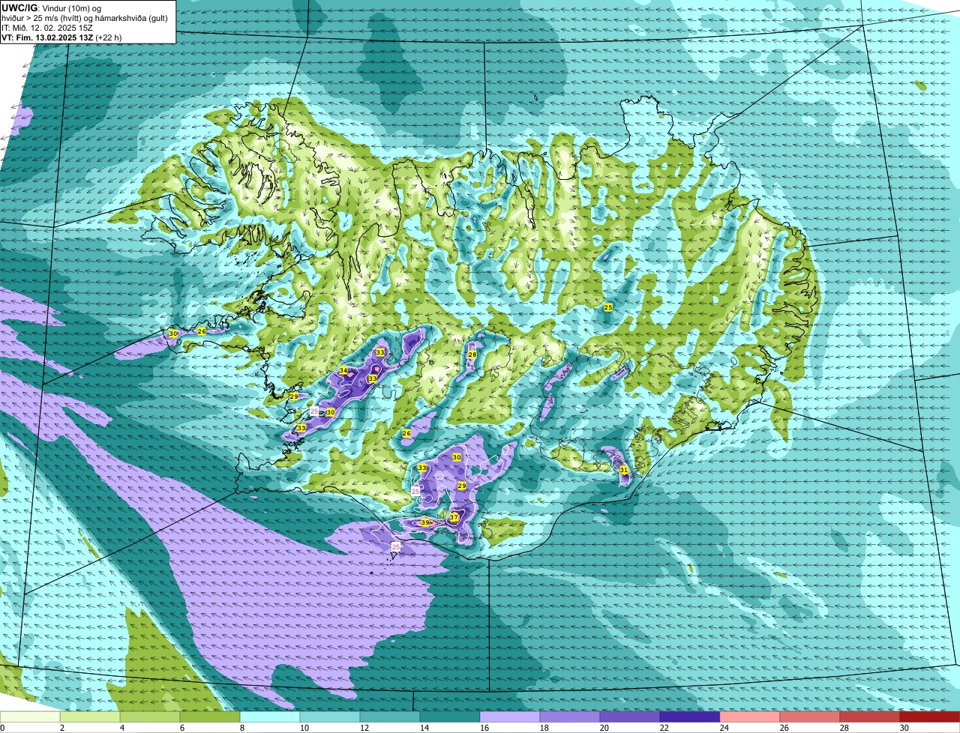Click the pale cream 0–2 m/s legend swatch
The image size is (960, 733).
click(x=30, y=717)
